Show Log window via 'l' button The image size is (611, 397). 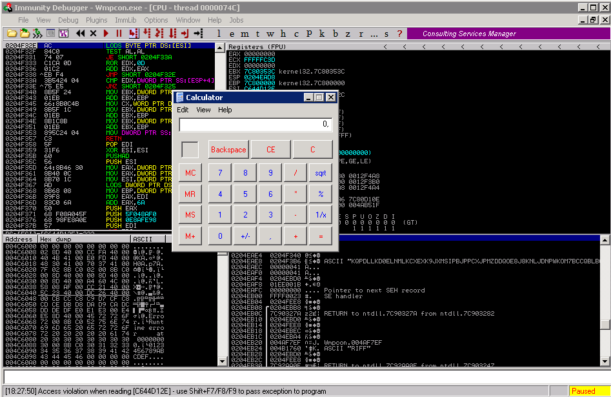(219, 34)
